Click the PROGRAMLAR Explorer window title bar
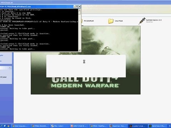171x128 pixels. [85, 2]
